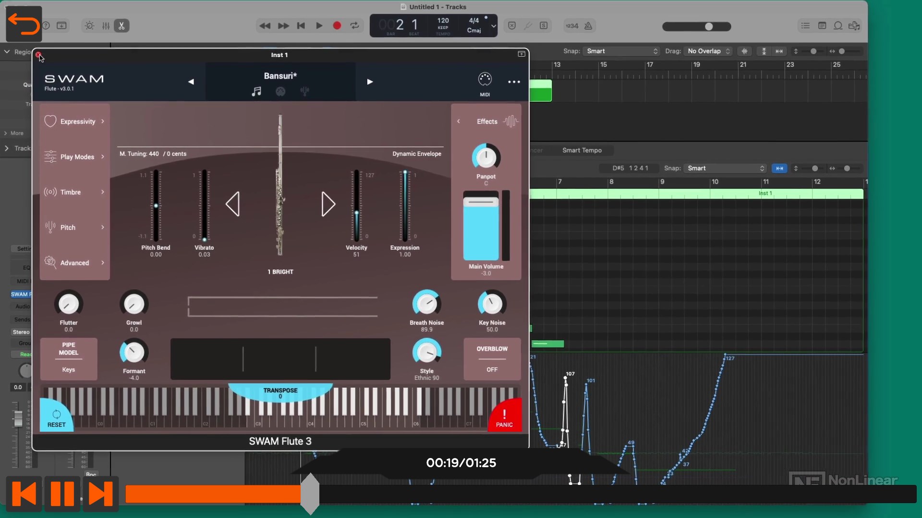922x518 pixels.
Task: Click the Play Modes panel icon
Action: [x=50, y=156]
